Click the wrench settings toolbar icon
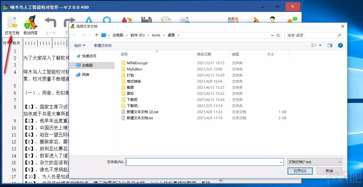The height and width of the screenshot is (187, 363). click(x=253, y=20)
